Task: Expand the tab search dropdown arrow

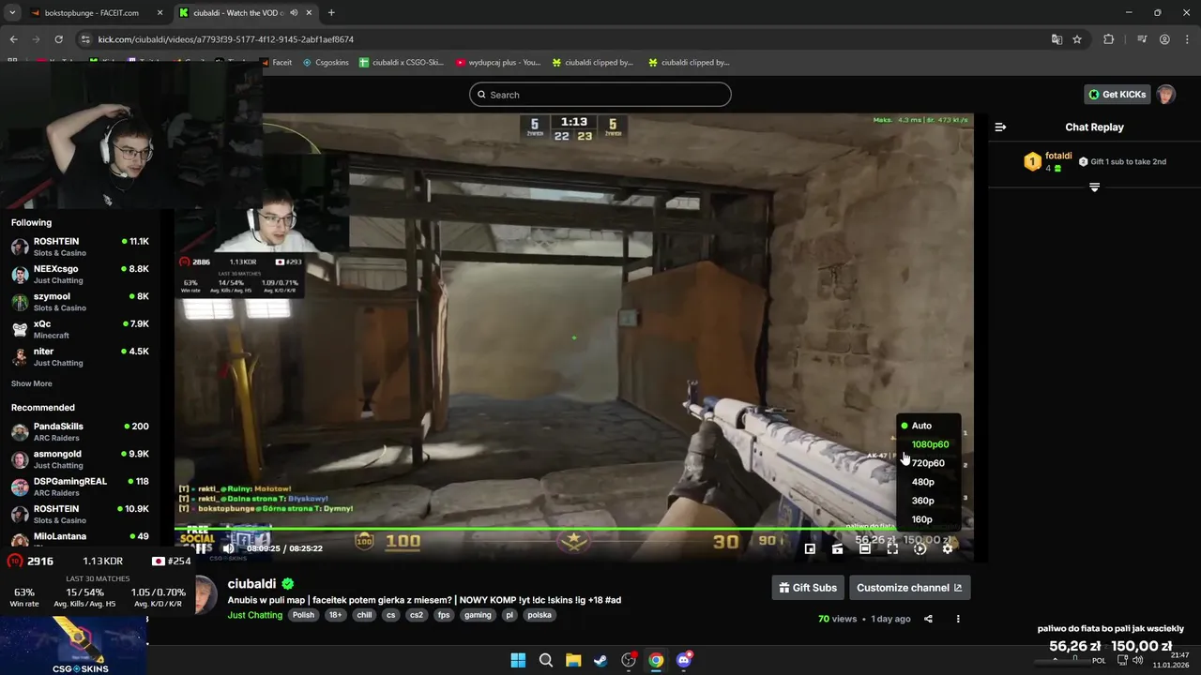Action: click(12, 13)
